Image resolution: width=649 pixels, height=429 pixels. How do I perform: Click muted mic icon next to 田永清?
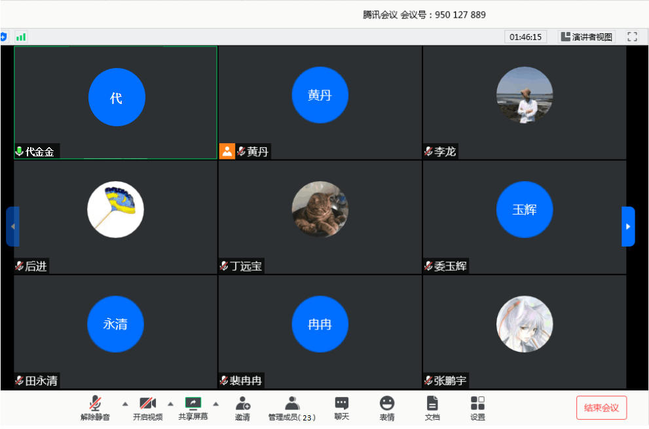click(x=20, y=380)
